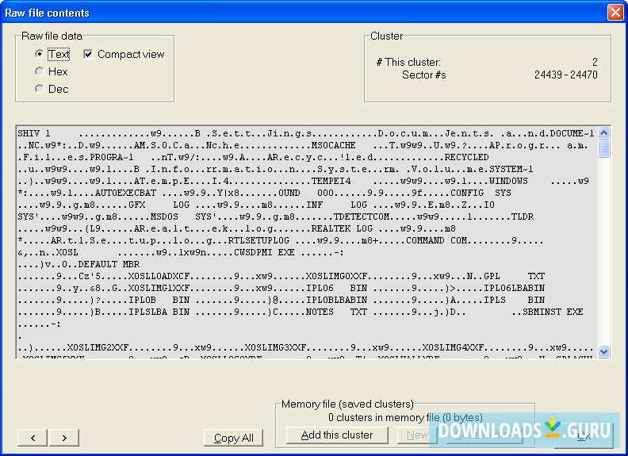Click the 'WINDOWS' text entry
628x456 pixels.
508,181
